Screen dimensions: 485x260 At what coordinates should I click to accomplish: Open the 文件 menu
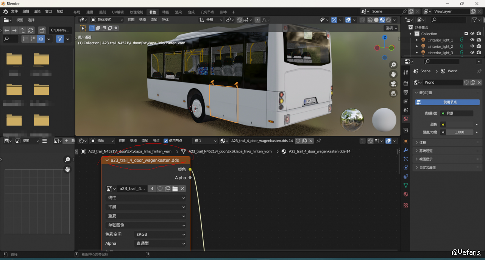tap(14, 11)
